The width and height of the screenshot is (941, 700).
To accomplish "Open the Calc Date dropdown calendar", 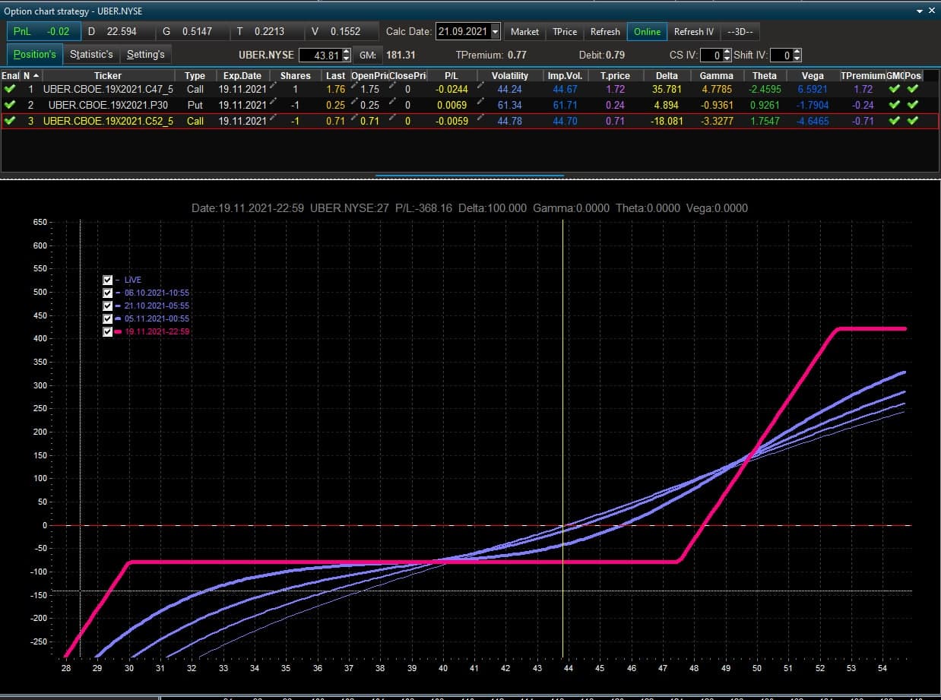I will click(496, 32).
